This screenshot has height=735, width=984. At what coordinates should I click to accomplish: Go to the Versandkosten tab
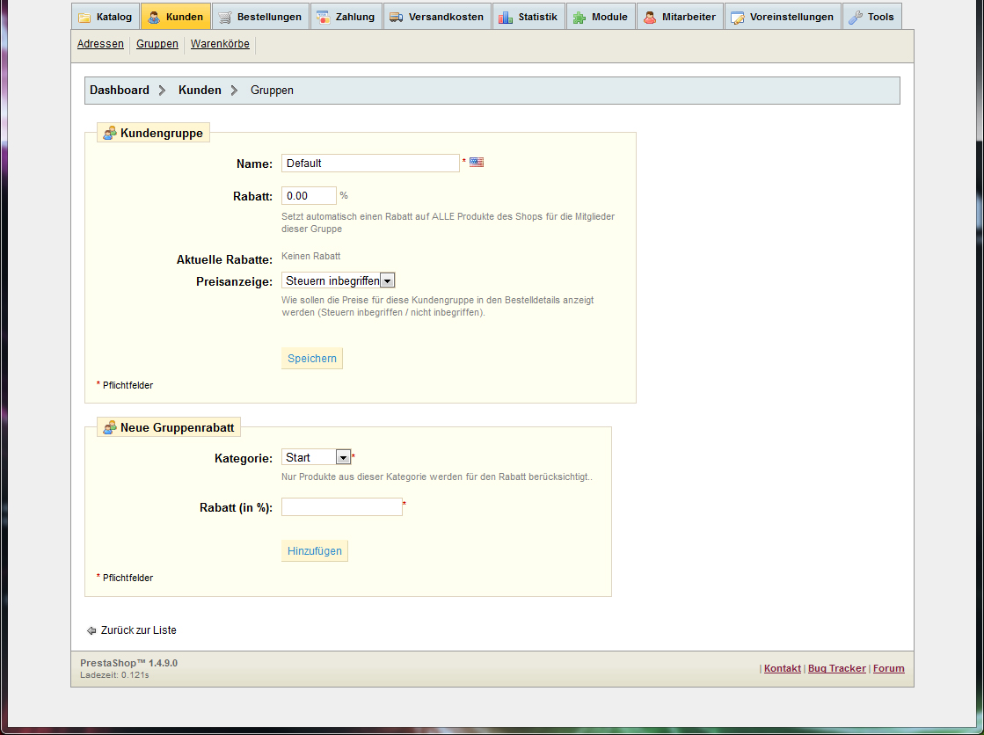tap(437, 17)
